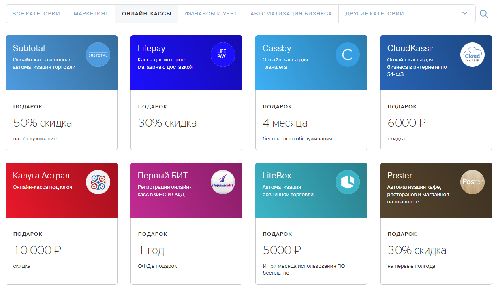
Task: Click the CloudKassir cloud logo
Action: click(x=472, y=55)
